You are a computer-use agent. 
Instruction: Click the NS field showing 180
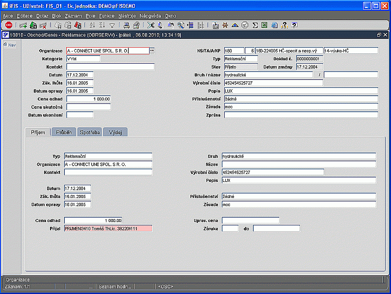tap(234, 51)
